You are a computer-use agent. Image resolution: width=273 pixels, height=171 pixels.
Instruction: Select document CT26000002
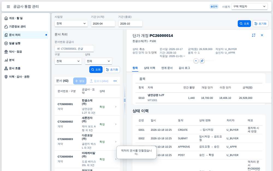pos(87,124)
